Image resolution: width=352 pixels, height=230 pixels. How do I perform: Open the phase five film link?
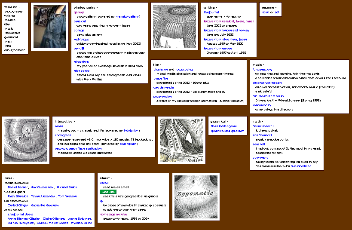tap(161, 79)
